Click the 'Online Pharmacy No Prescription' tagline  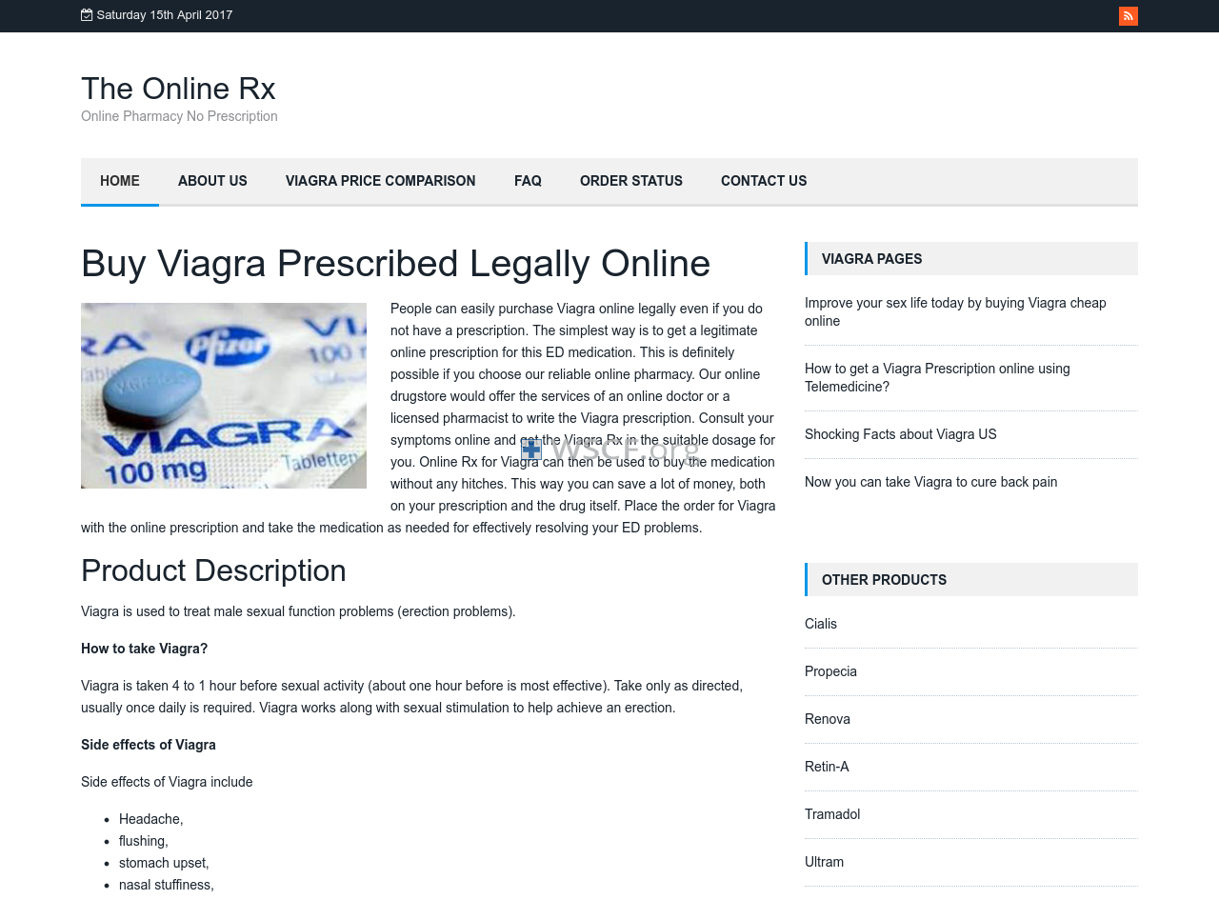[179, 116]
